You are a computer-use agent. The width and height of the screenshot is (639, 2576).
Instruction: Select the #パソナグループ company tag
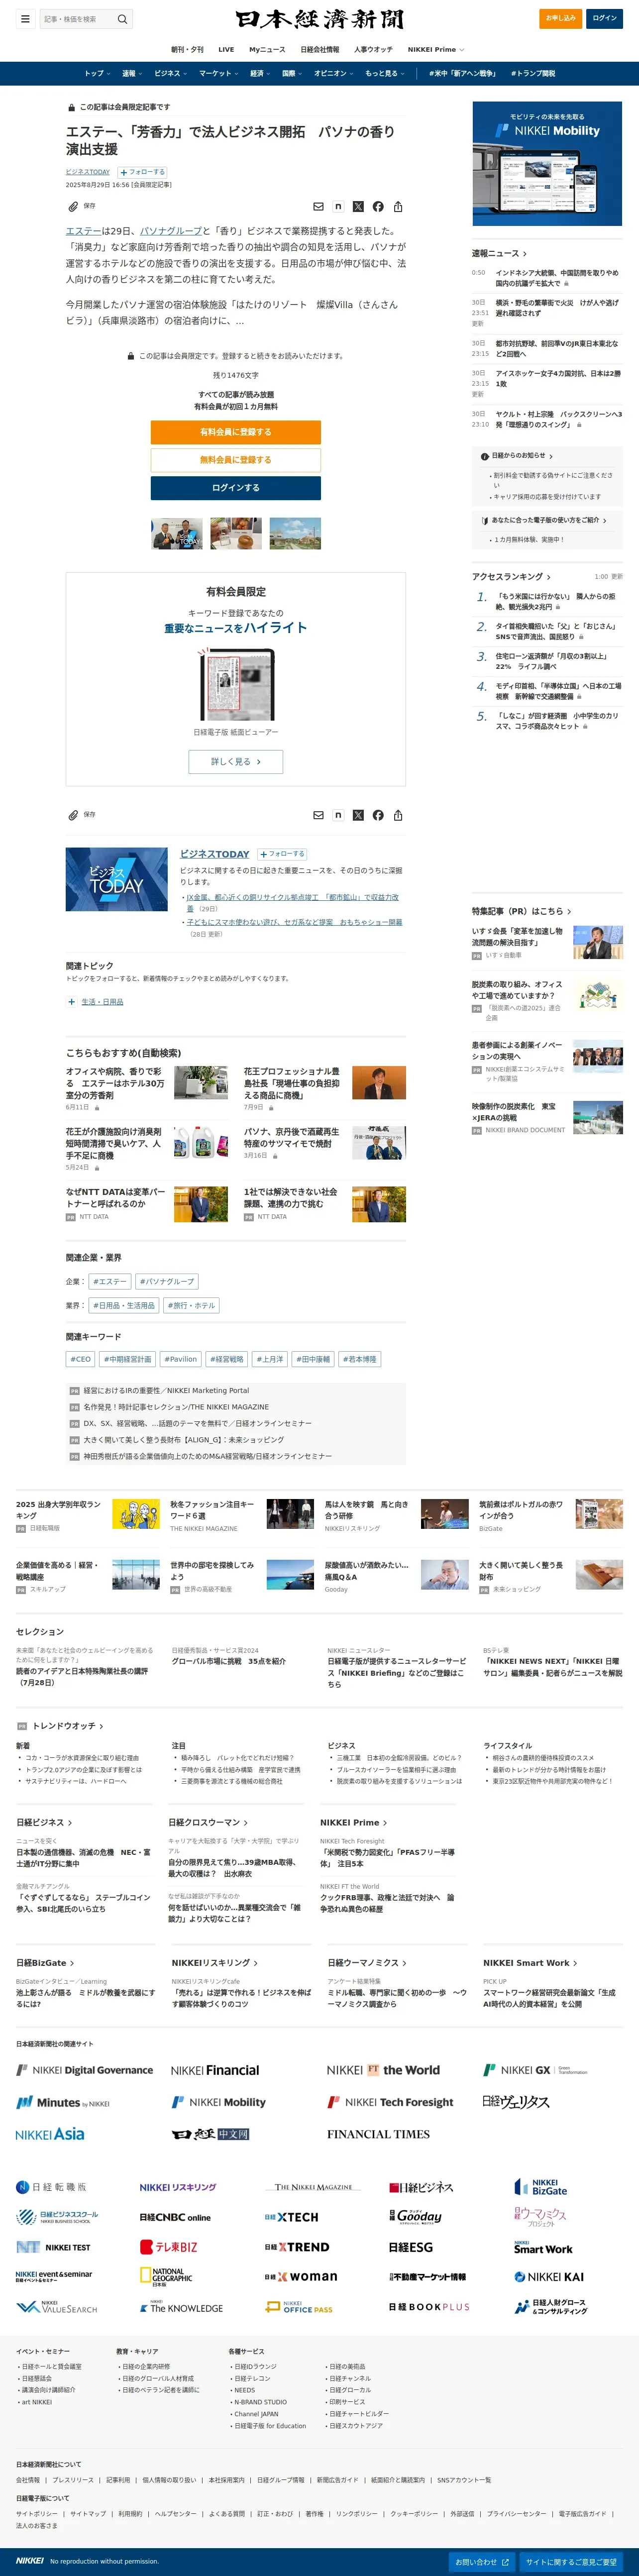167,1281
